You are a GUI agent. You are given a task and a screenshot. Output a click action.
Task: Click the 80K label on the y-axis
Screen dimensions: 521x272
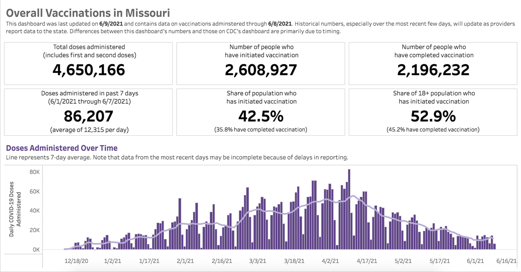35,172
